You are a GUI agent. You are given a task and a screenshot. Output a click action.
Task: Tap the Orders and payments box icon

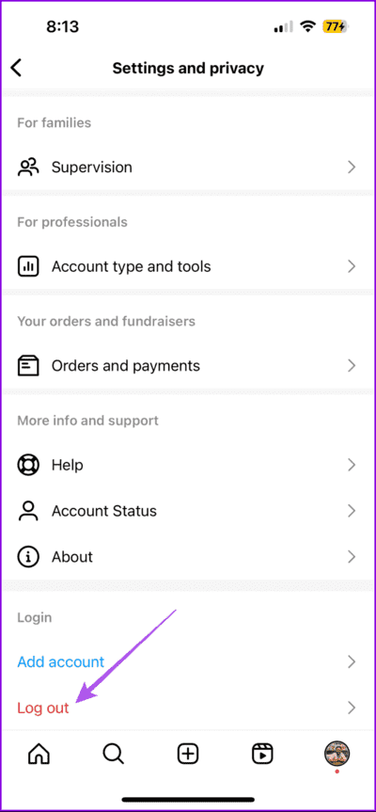pos(28,366)
